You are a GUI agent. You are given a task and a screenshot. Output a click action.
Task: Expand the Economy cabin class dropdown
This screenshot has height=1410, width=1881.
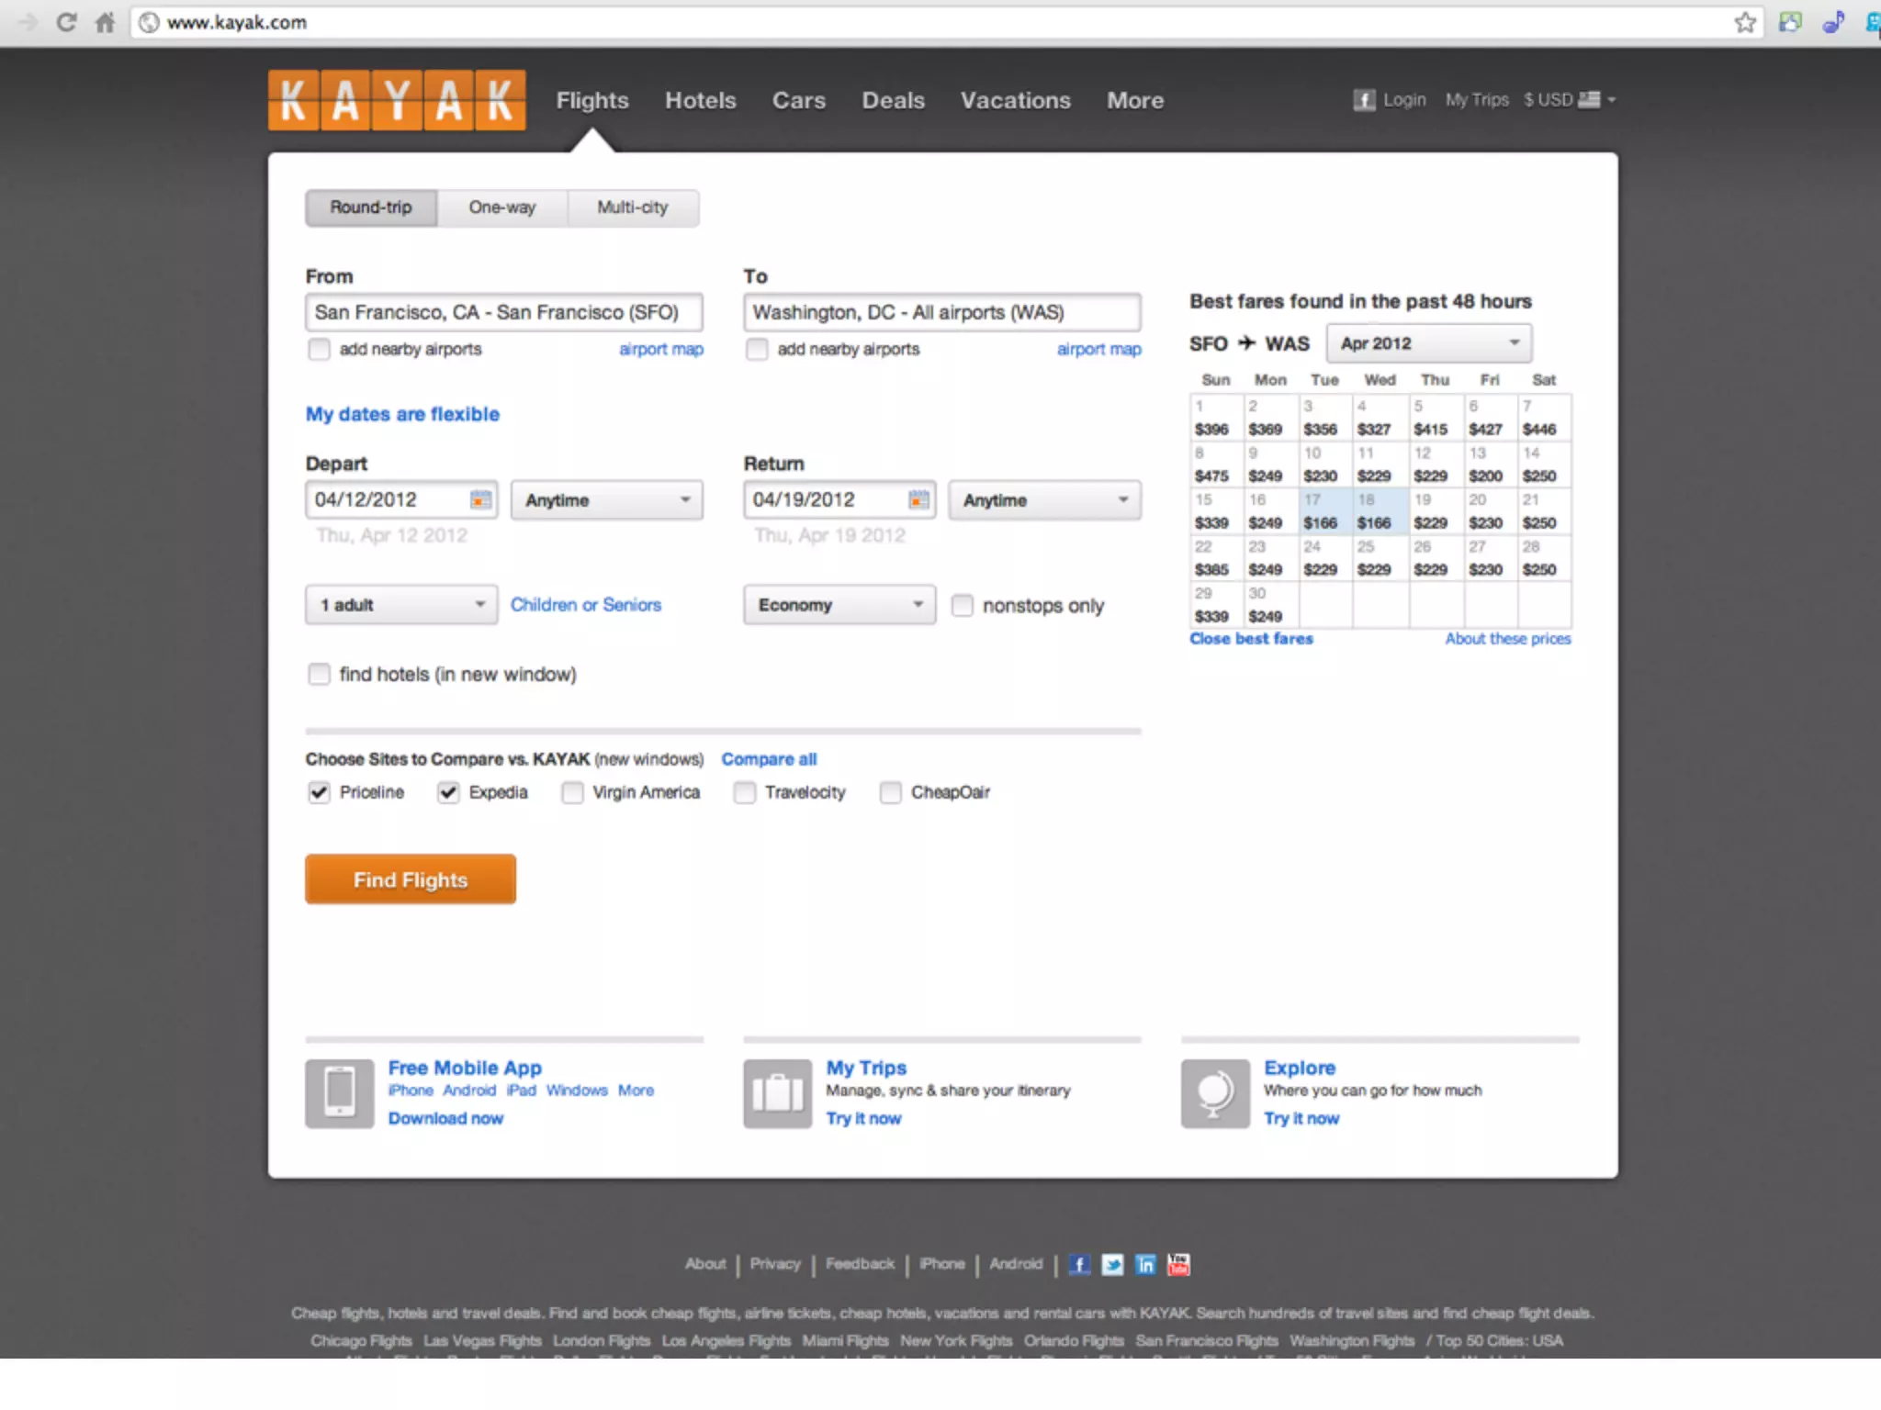(839, 605)
